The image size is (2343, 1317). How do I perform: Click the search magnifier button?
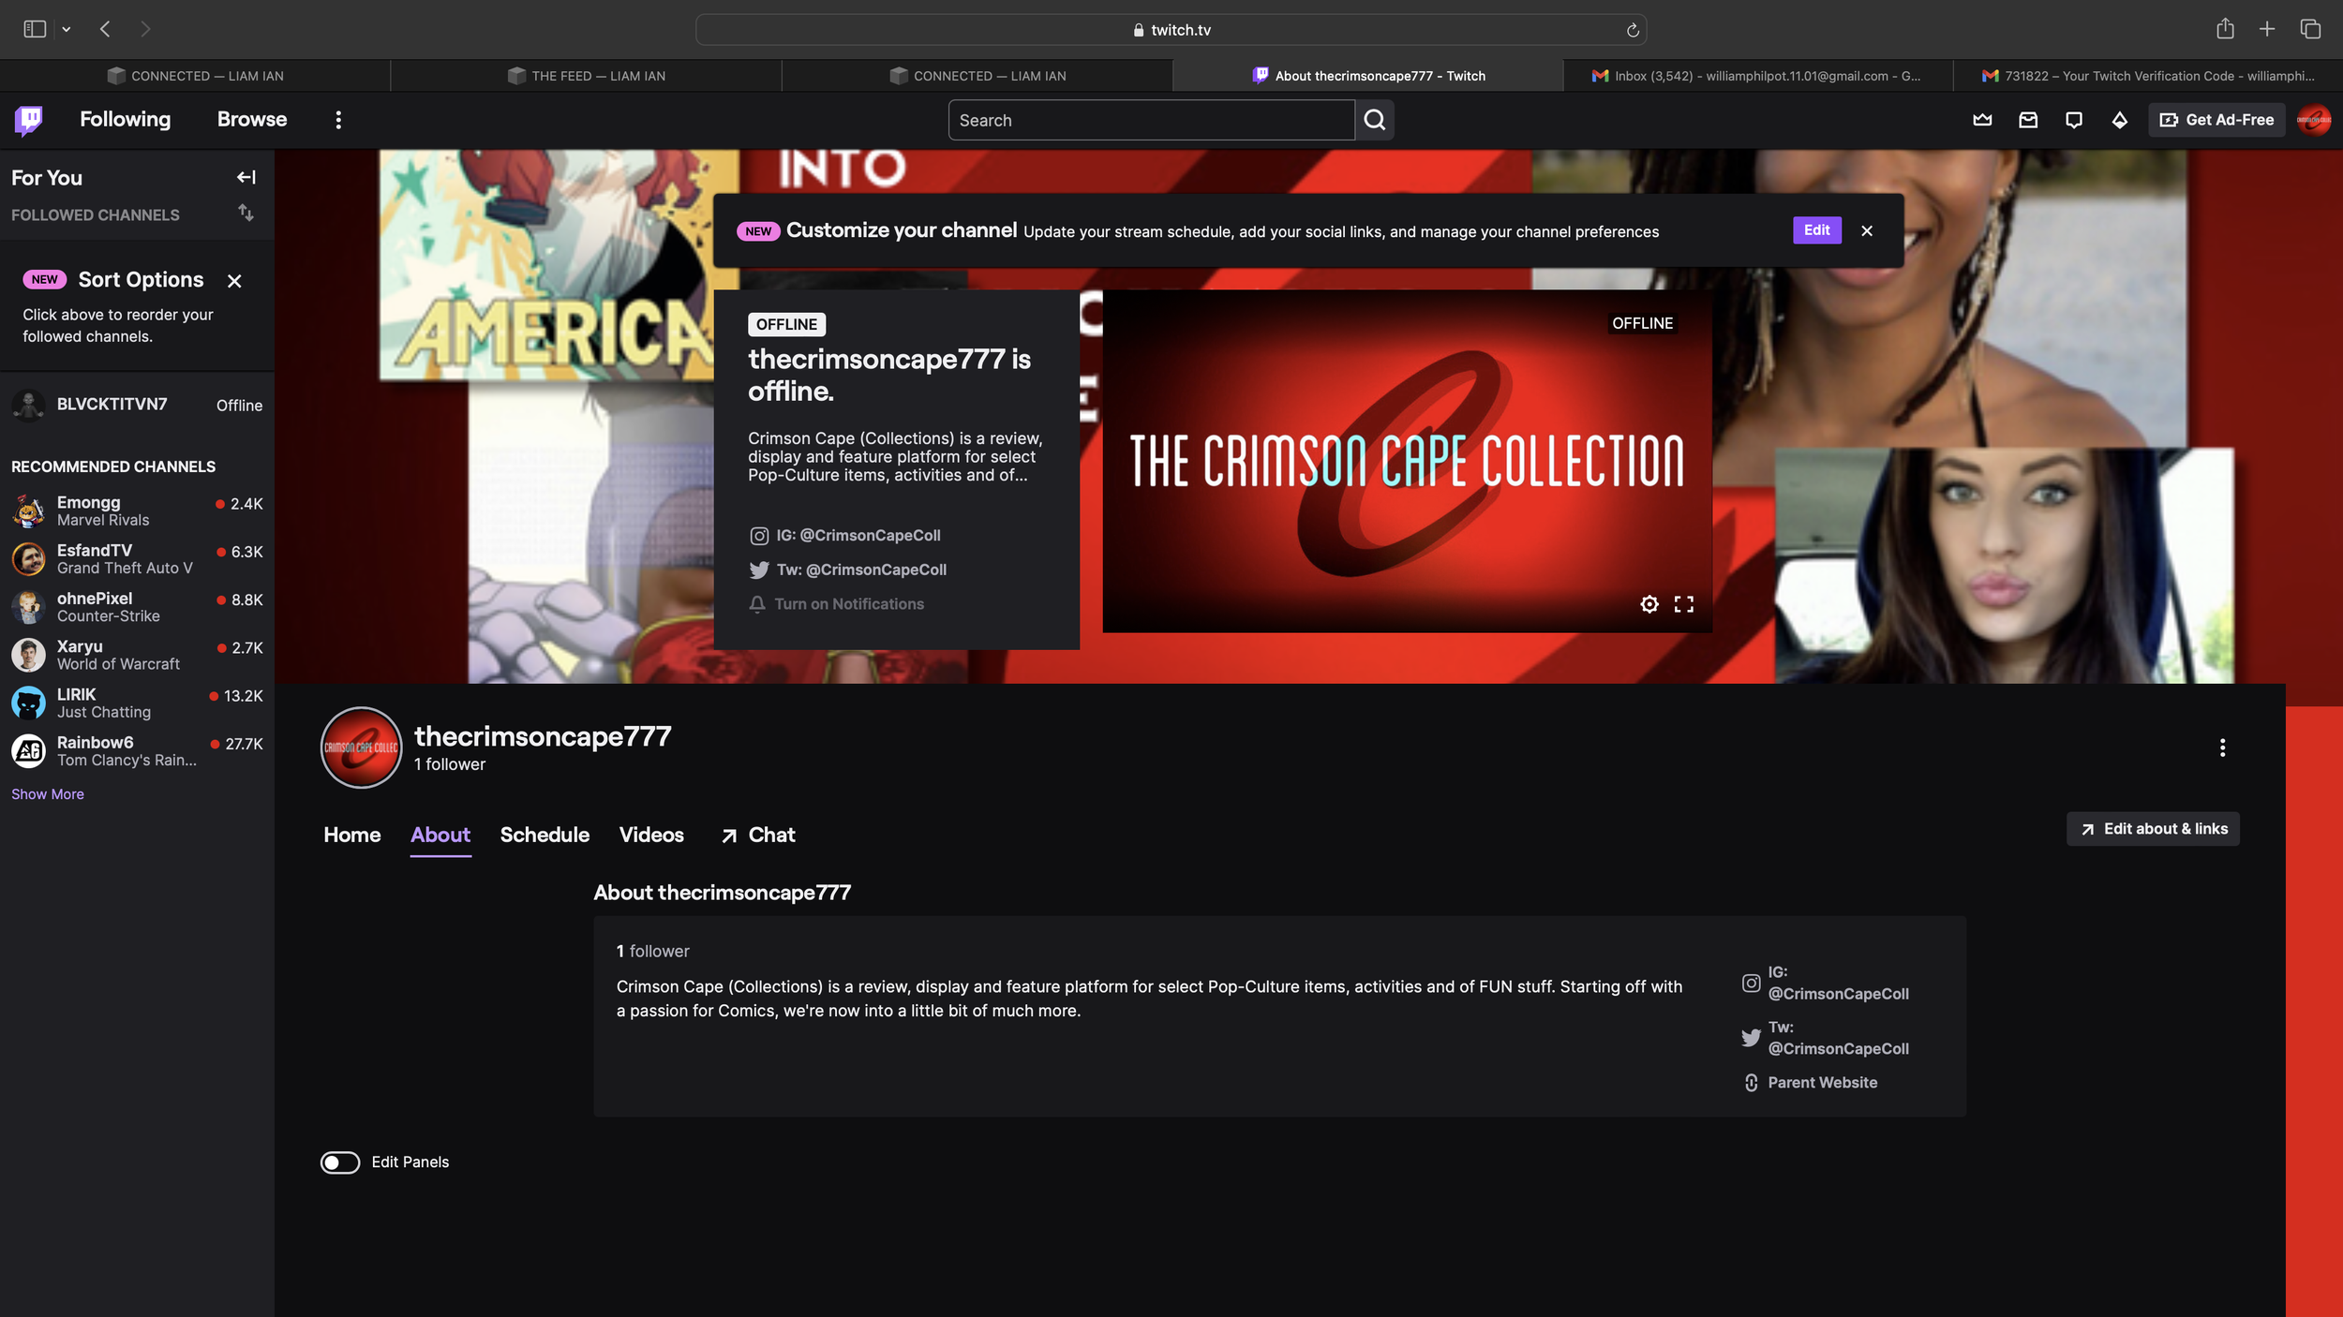pos(1374,120)
